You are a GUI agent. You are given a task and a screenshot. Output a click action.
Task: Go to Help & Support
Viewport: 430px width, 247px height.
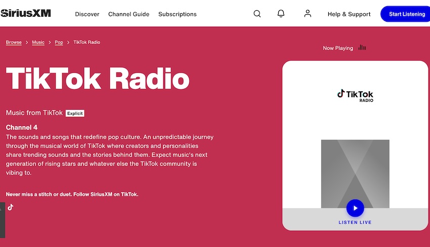(349, 14)
